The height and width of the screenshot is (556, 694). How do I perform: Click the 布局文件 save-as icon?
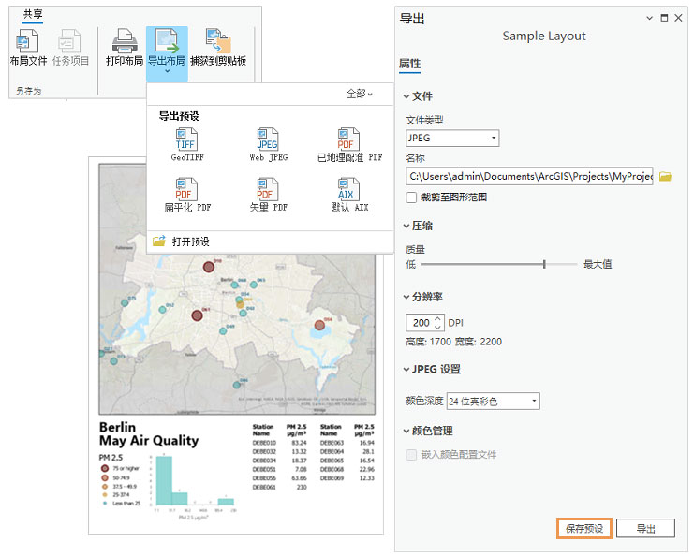click(x=27, y=40)
